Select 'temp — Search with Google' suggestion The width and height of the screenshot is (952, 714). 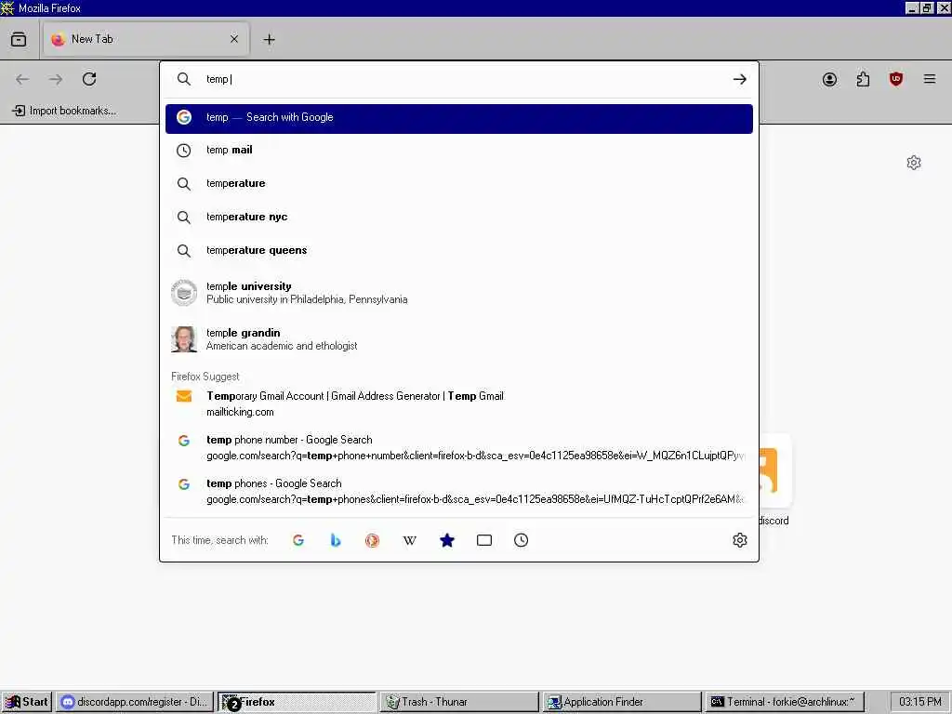tap(459, 118)
